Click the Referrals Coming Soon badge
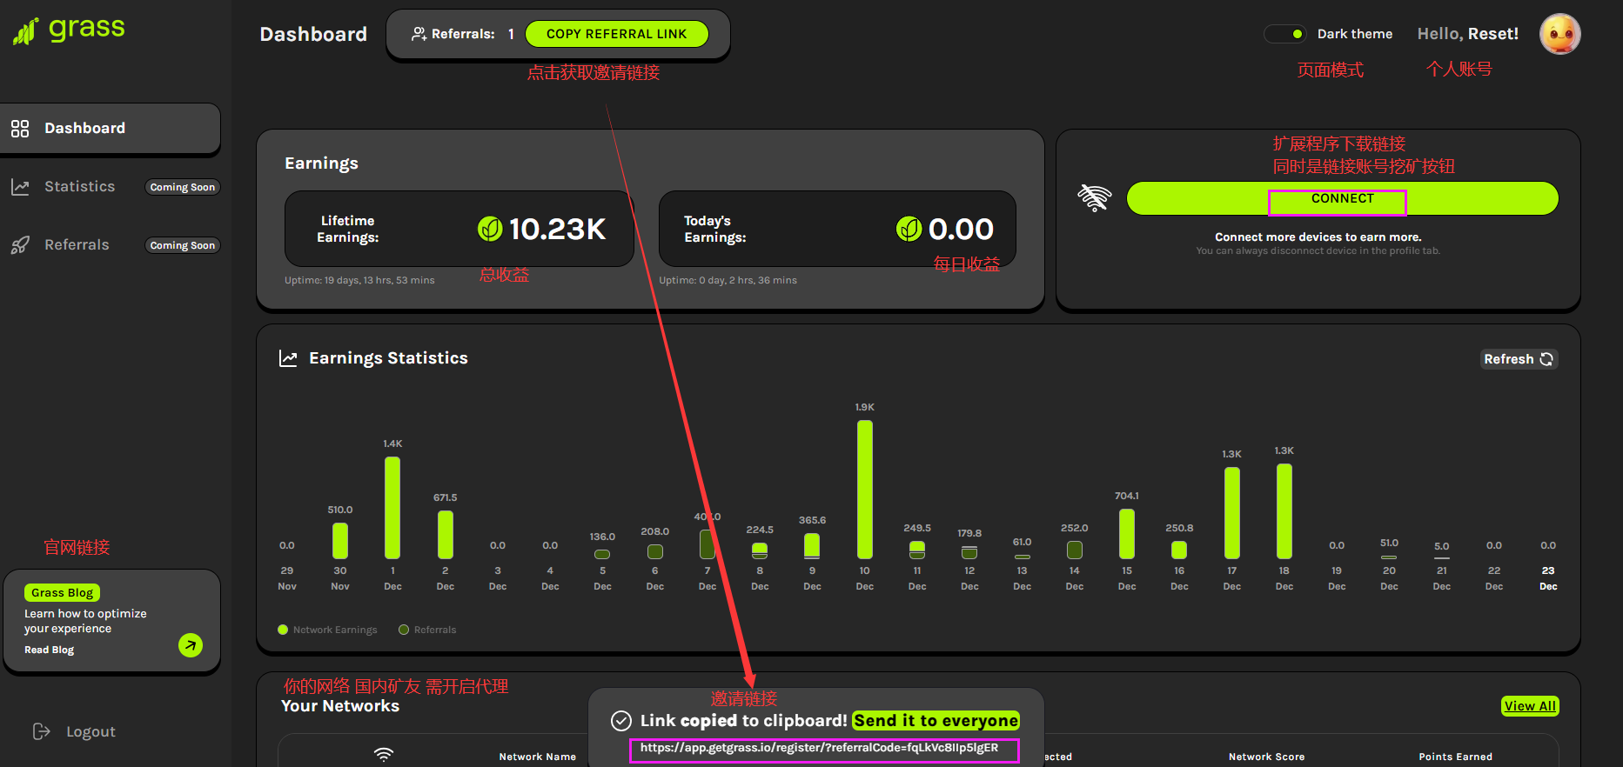1623x767 pixels. click(x=182, y=245)
